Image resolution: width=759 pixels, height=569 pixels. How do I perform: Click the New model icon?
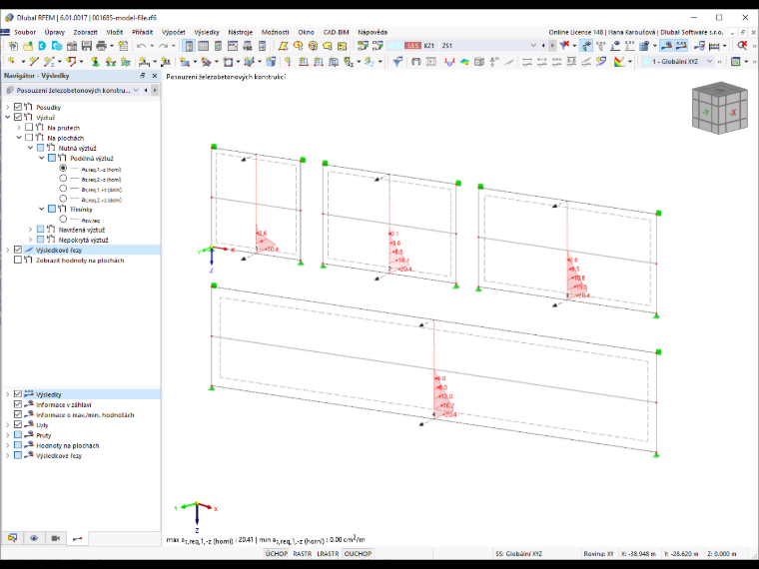[x=13, y=46]
